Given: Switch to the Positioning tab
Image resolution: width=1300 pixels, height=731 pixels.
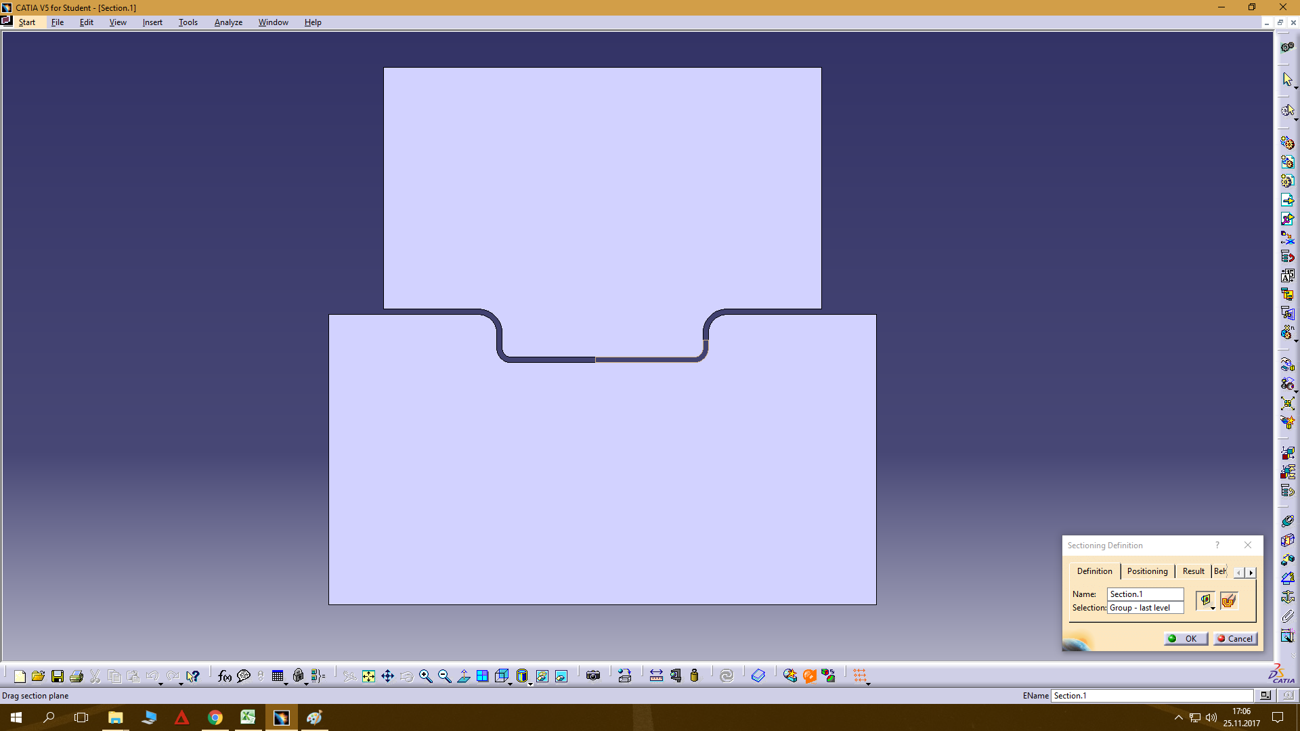Looking at the screenshot, I should (x=1147, y=571).
